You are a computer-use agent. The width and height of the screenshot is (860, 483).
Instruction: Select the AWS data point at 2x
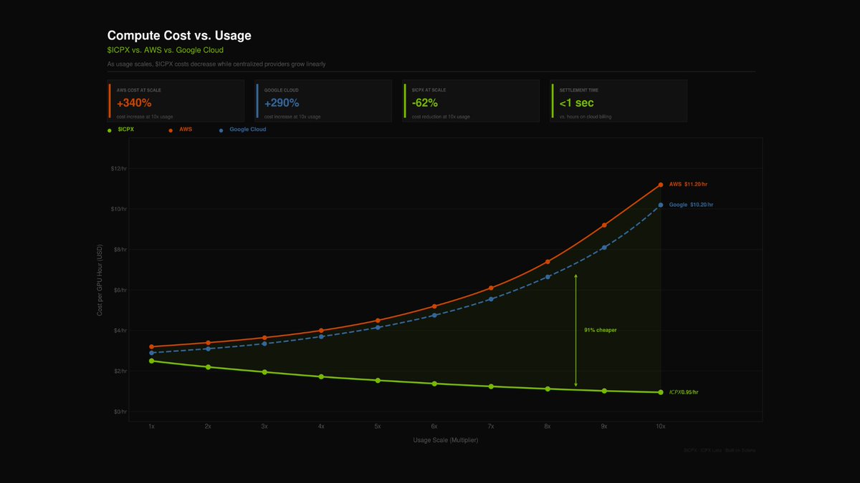coord(208,343)
